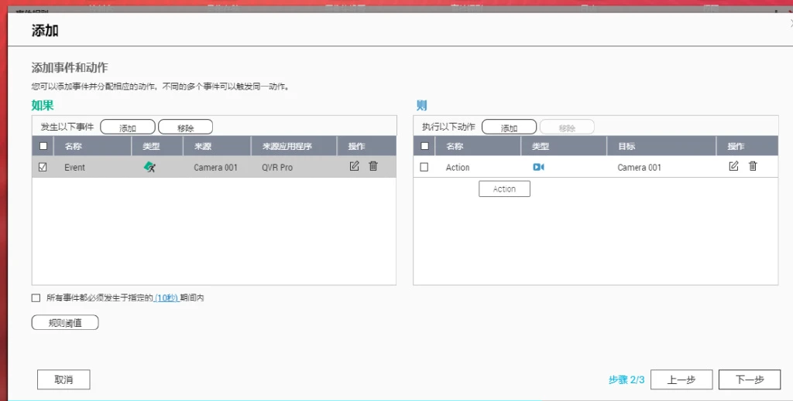The height and width of the screenshot is (401, 793).
Task: Select the QVR Pro source application cell
Action: [277, 168]
